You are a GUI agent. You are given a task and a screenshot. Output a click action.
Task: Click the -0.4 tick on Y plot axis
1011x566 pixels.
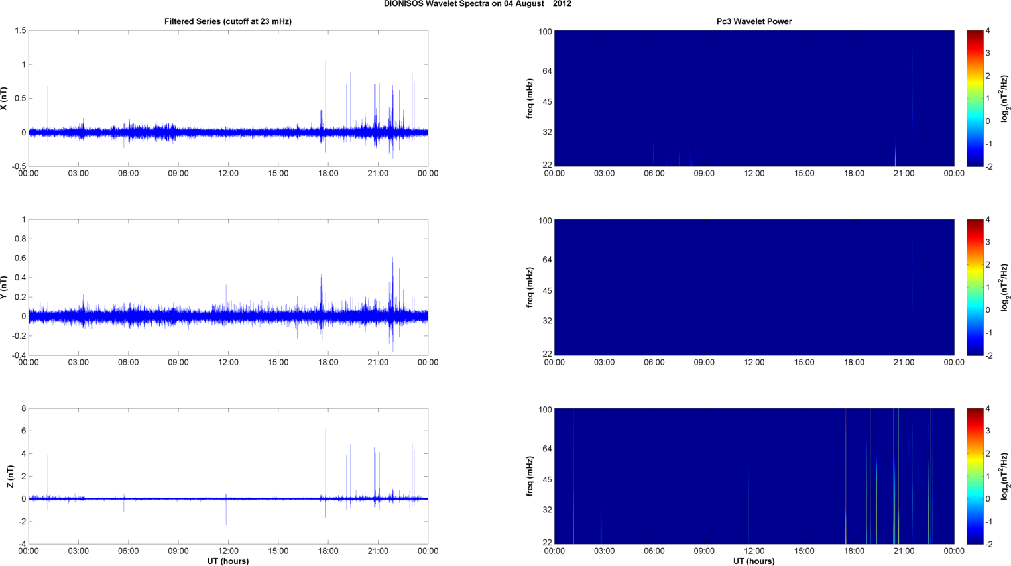tap(18, 355)
